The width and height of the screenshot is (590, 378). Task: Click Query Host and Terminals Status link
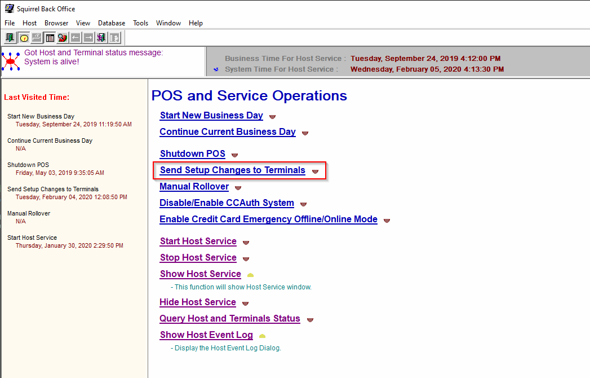[230, 319]
